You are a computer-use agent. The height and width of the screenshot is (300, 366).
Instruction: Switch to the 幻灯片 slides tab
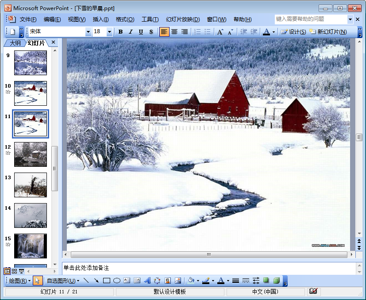[36, 43]
